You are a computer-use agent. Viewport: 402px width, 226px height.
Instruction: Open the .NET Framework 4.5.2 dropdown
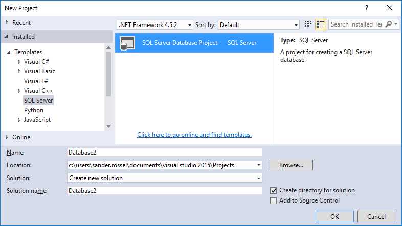(155, 25)
